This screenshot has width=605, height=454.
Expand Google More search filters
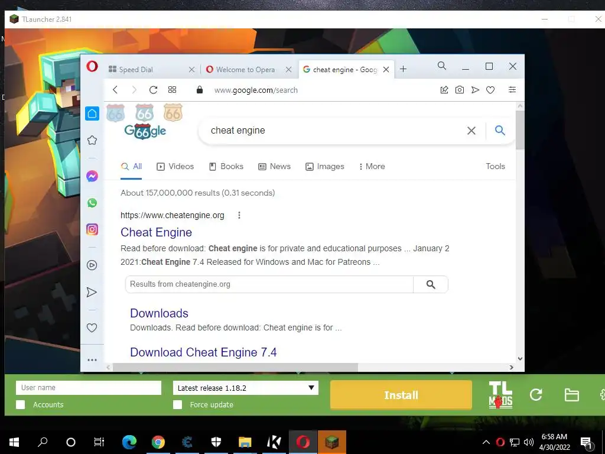372,166
